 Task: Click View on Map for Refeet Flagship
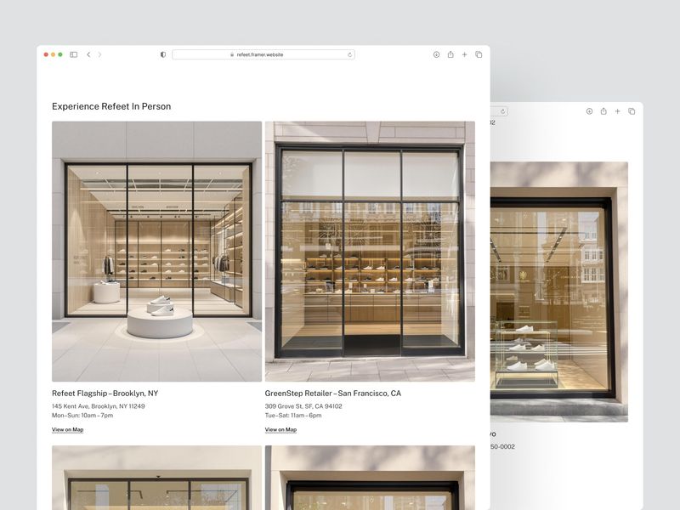pos(68,429)
